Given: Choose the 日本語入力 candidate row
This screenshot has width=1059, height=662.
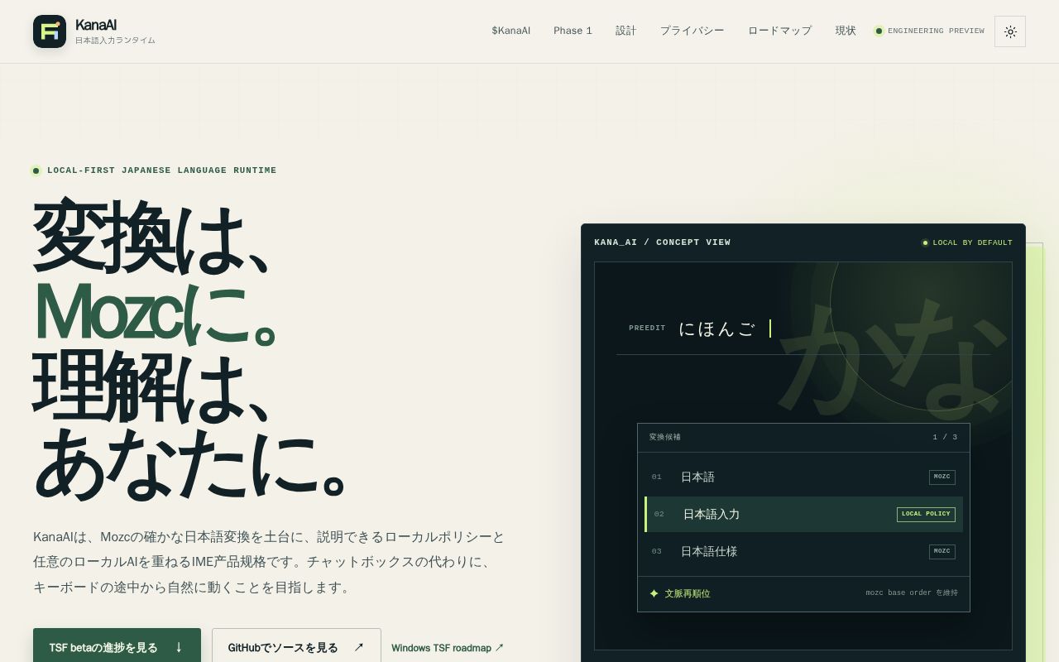Looking at the screenshot, I should (803, 514).
